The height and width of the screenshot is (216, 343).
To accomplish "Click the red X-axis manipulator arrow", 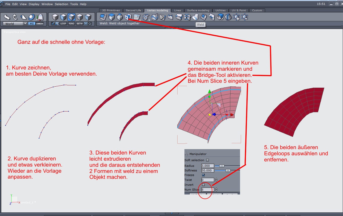I will coord(232,115).
